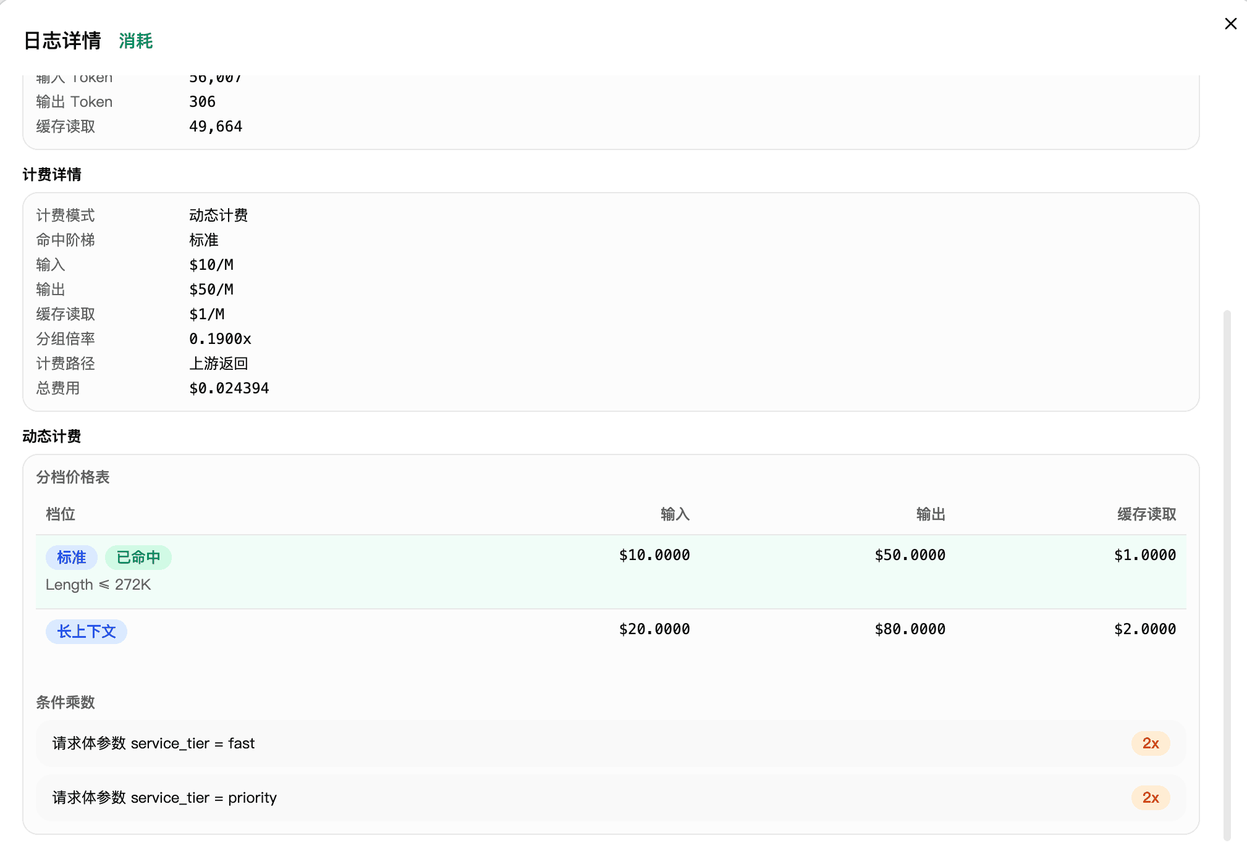The width and height of the screenshot is (1247, 862).
Task: Click the 计费详情 section heading
Action: [52, 175]
